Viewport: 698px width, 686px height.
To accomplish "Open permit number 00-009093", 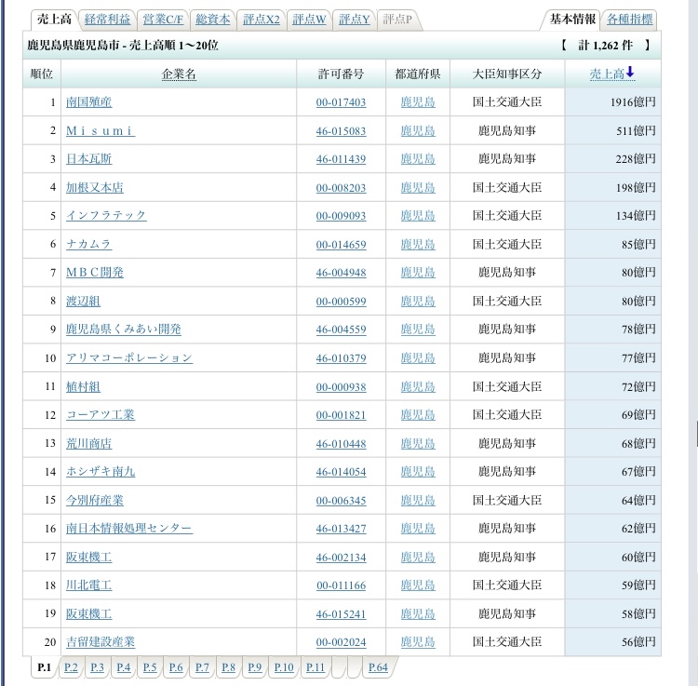I will pos(341,216).
